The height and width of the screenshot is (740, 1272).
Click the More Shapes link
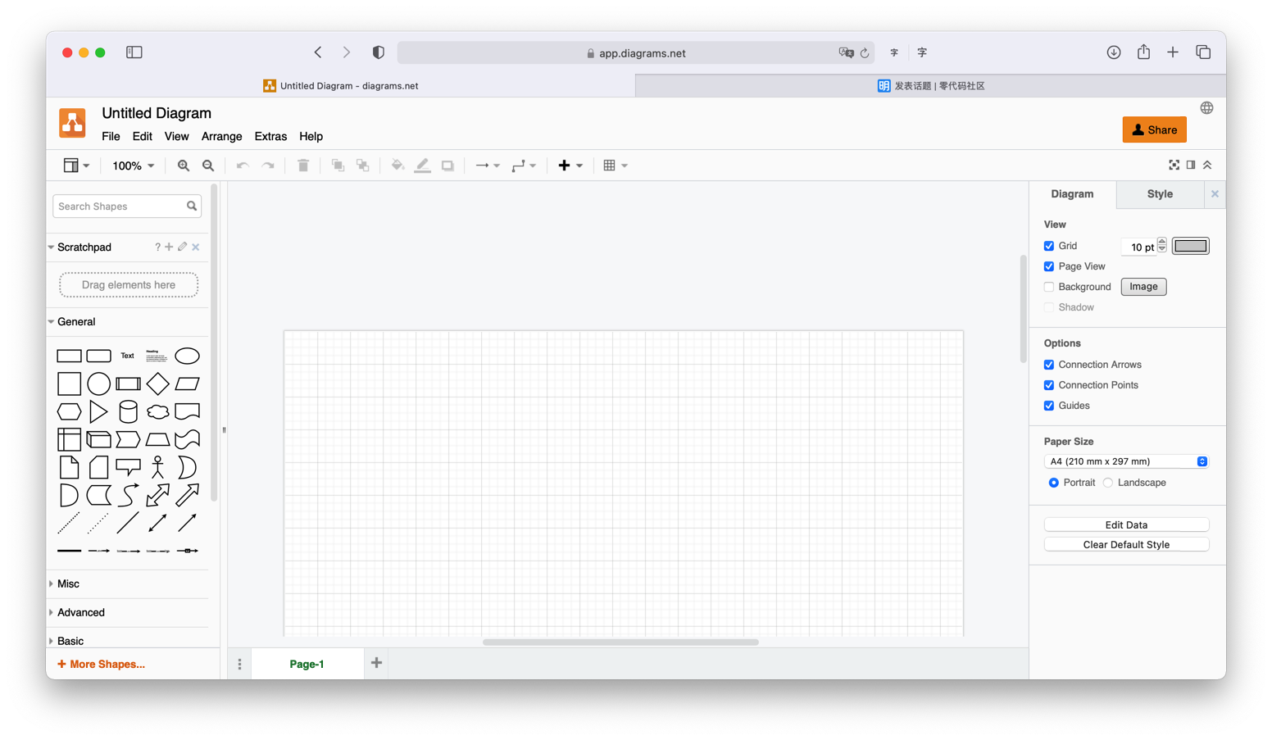coord(101,665)
